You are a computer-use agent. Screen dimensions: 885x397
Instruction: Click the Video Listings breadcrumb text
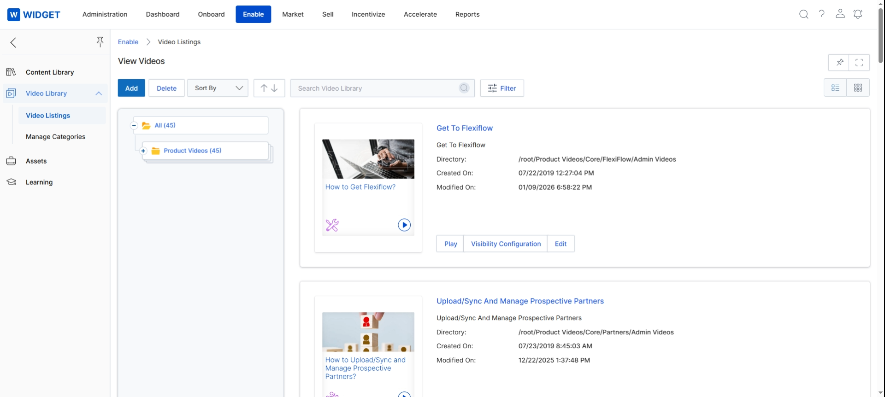click(179, 42)
